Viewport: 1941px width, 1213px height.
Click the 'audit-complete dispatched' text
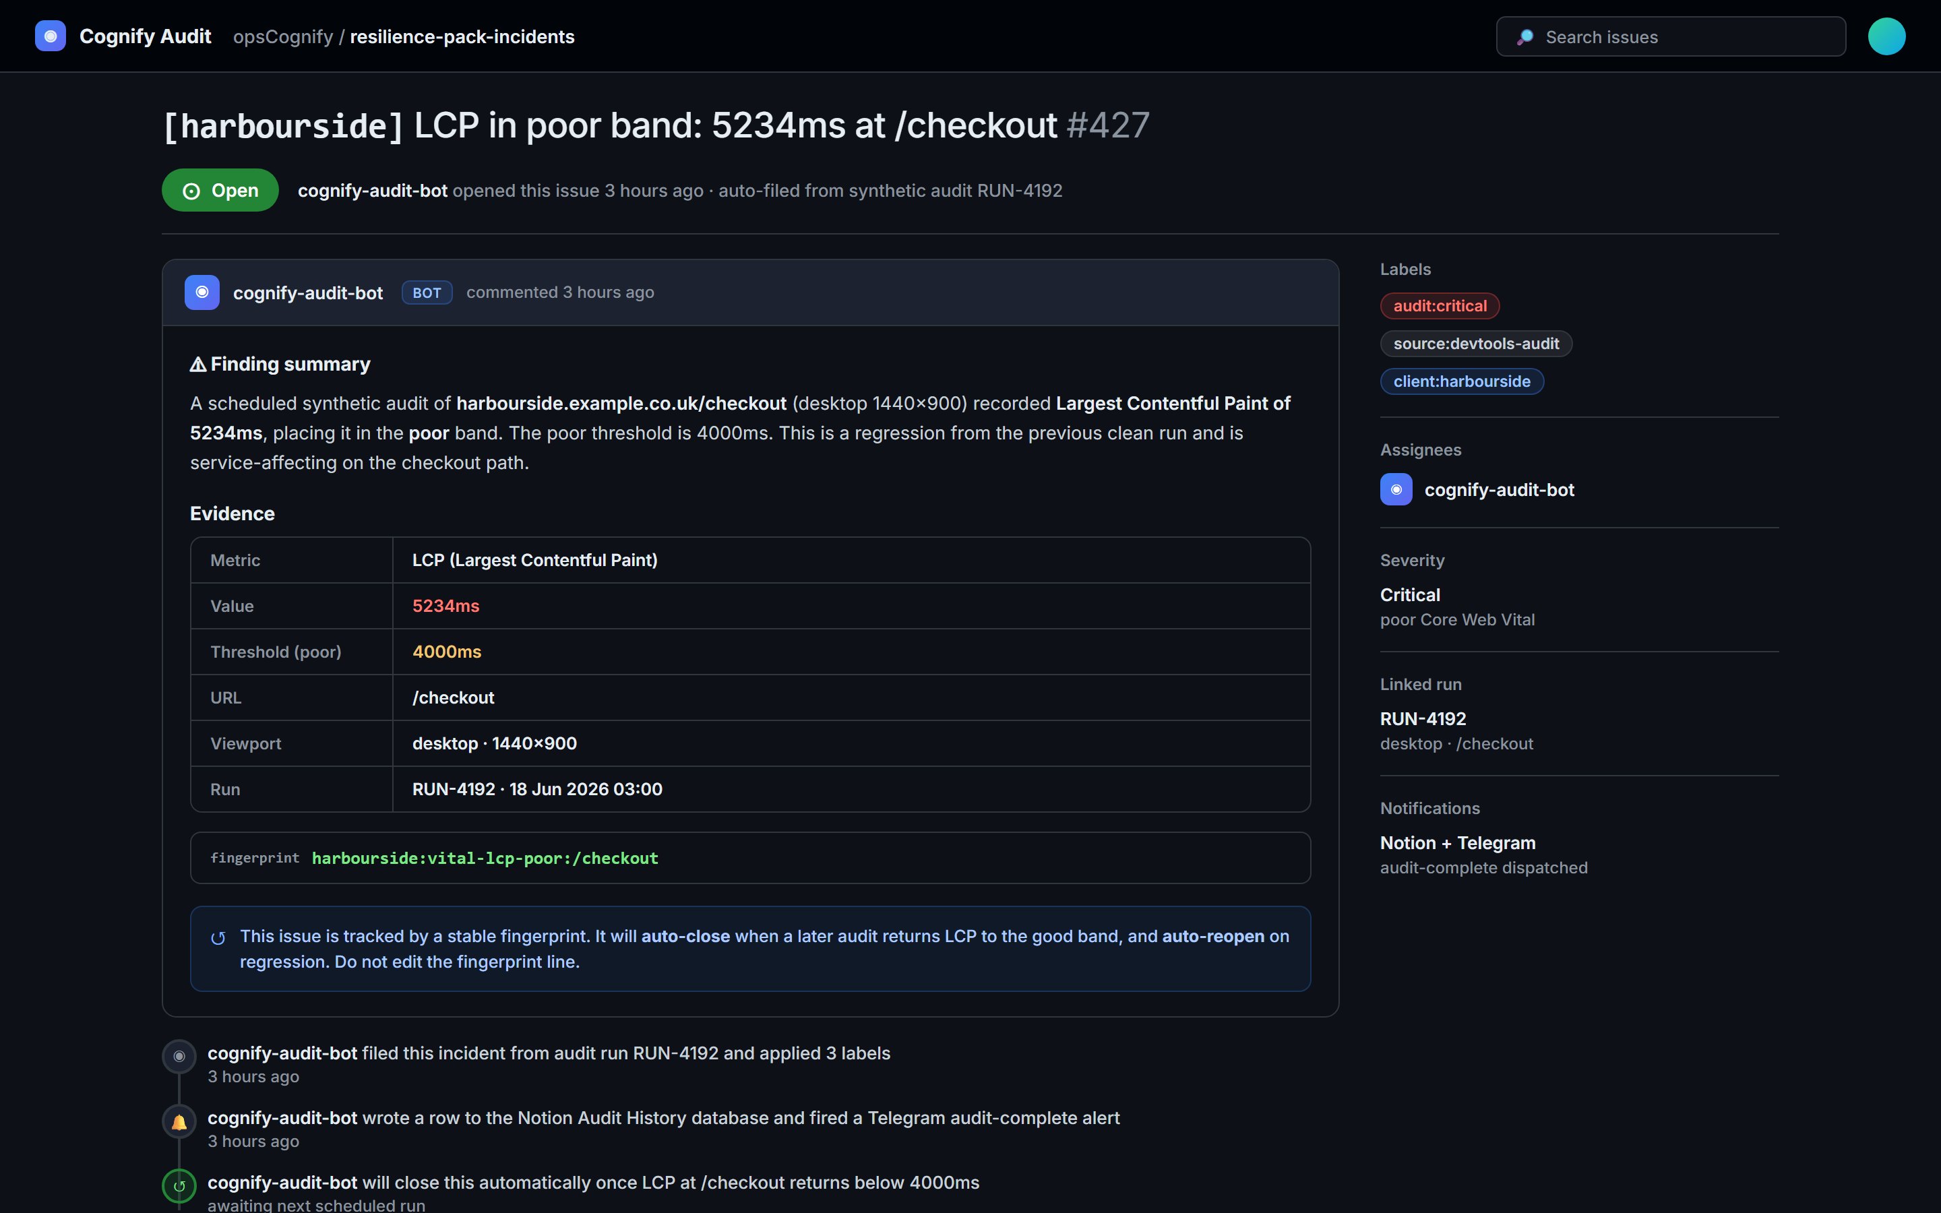pyautogui.click(x=1484, y=867)
